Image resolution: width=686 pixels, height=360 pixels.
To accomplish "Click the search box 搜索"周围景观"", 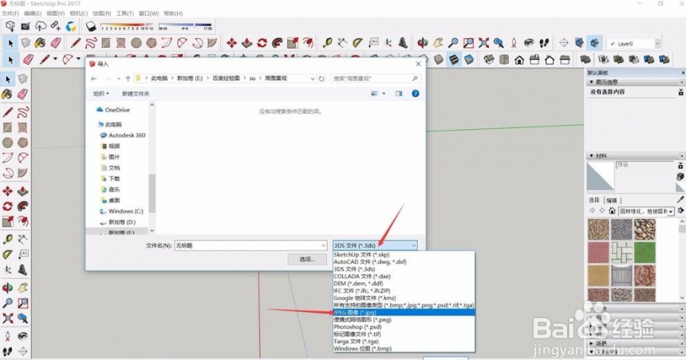I will (375, 79).
